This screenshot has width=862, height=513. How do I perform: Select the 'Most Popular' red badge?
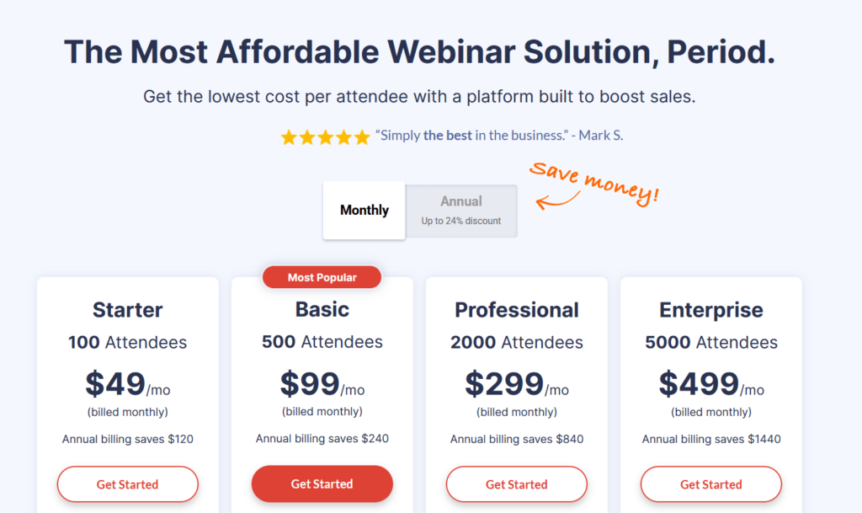point(322,276)
